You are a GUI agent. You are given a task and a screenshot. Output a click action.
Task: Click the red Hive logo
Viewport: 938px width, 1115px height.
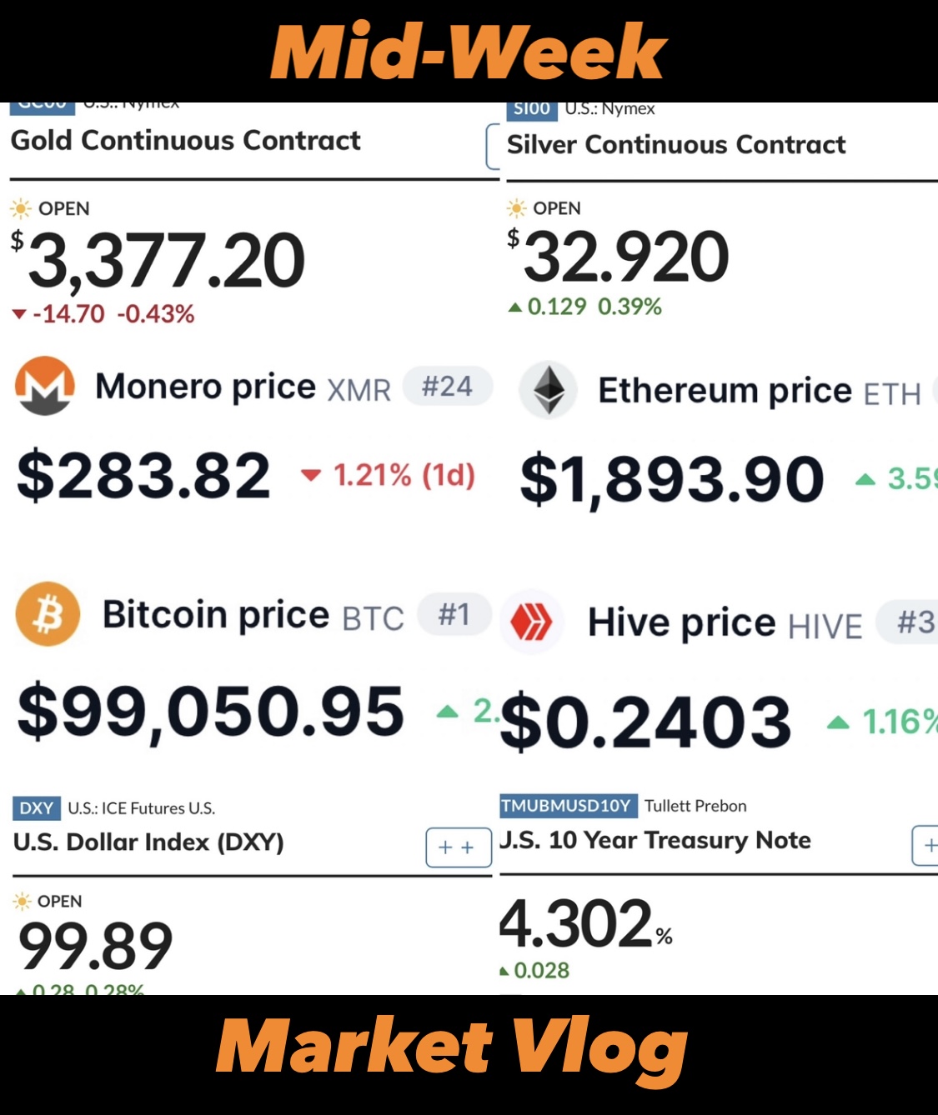point(532,622)
